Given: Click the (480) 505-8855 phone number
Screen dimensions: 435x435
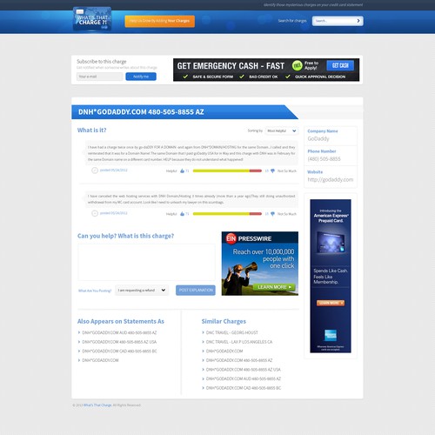Looking at the screenshot, I should click(x=324, y=159).
